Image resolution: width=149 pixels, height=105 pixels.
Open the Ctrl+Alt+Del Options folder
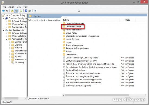[75, 23]
